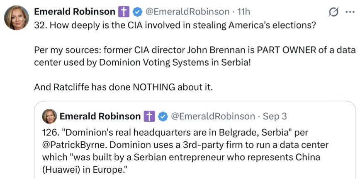Click the verified badge in quoted tweet
The width and height of the screenshot is (360, 179).
163,117
